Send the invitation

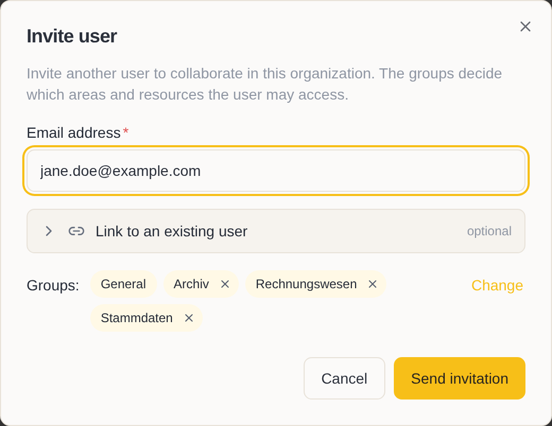460,378
